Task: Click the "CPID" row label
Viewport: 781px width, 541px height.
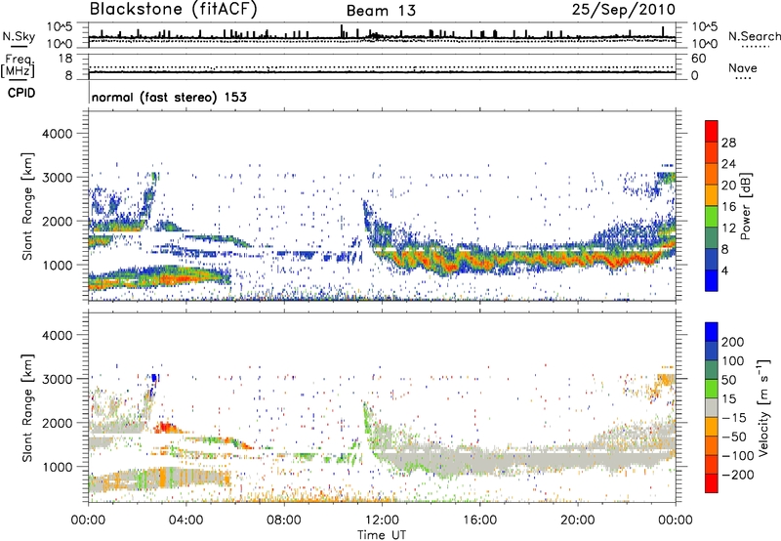Action: tap(21, 93)
